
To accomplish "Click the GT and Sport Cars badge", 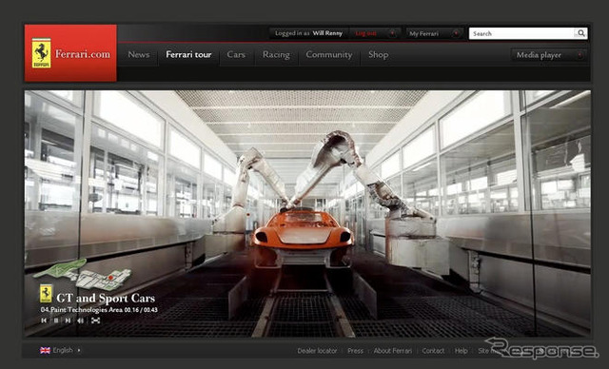I will pyautogui.click(x=46, y=294).
